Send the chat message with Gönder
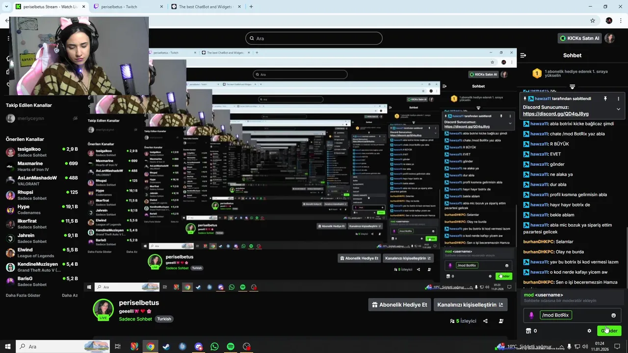Viewport: 628px width, 353px height. point(609,330)
